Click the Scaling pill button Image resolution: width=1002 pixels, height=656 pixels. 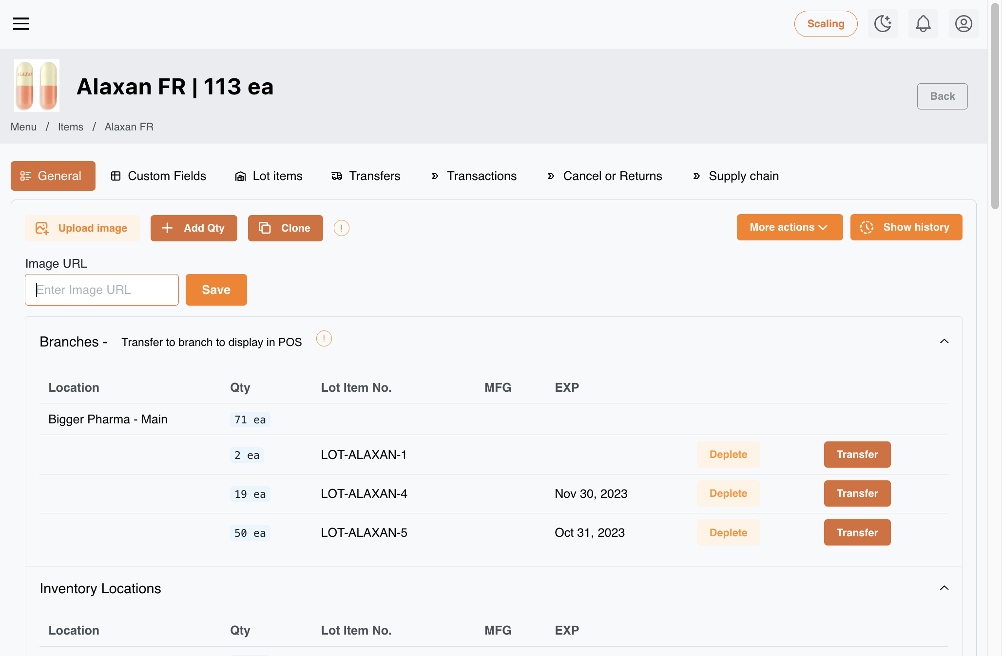click(x=826, y=24)
